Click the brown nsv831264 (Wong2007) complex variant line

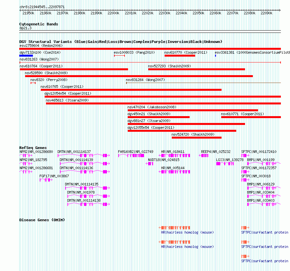(x=203, y=83)
